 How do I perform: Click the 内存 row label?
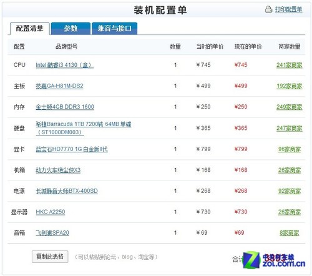19,107
